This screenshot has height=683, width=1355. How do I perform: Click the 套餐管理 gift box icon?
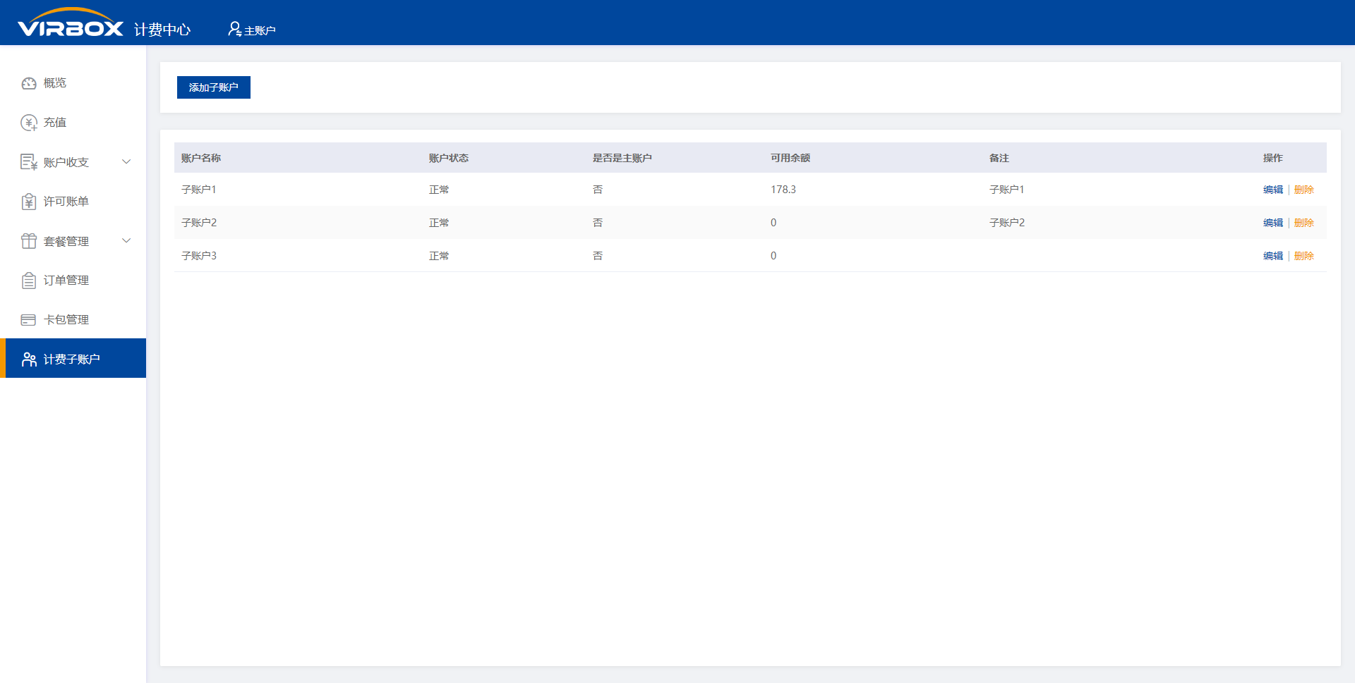(x=29, y=241)
